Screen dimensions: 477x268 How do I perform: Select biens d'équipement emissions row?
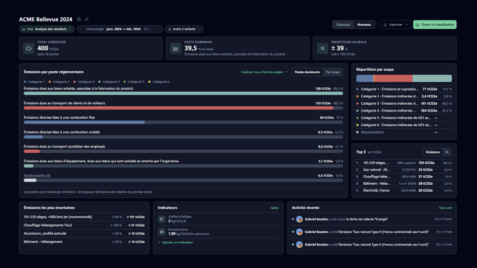tap(183, 163)
